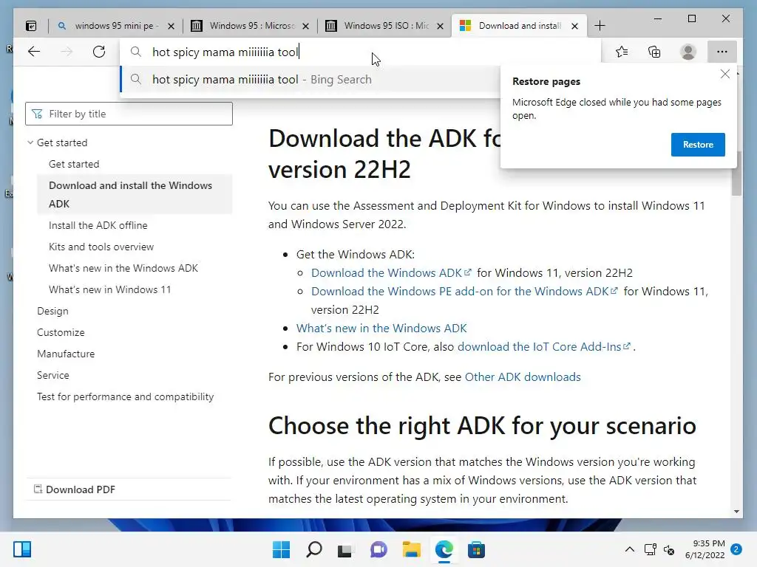Open the notifications badge showing 2

(x=736, y=549)
